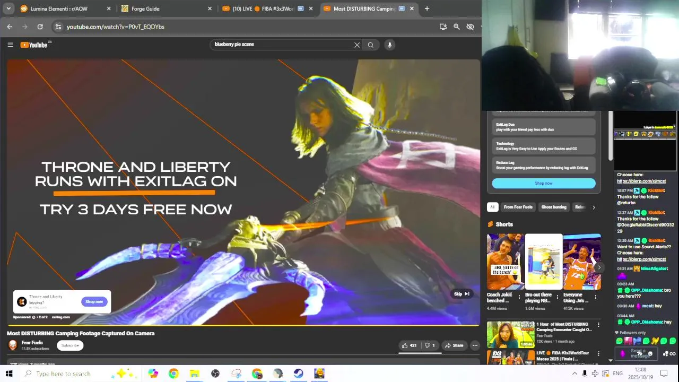Open the Coach Jokić benched short
The height and width of the screenshot is (382, 679).
click(506, 262)
